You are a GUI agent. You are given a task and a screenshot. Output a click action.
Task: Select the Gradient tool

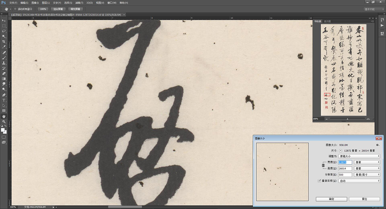tap(4, 79)
